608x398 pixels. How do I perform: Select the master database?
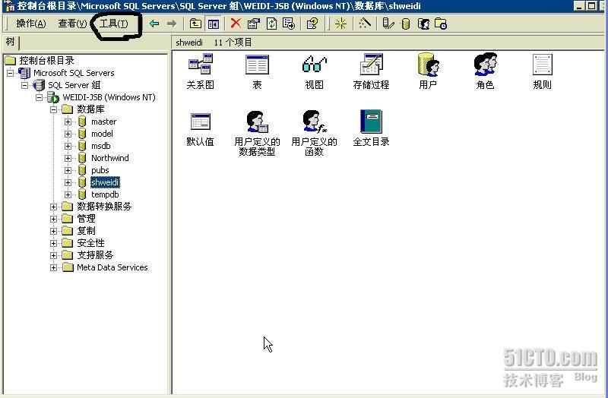click(x=103, y=122)
